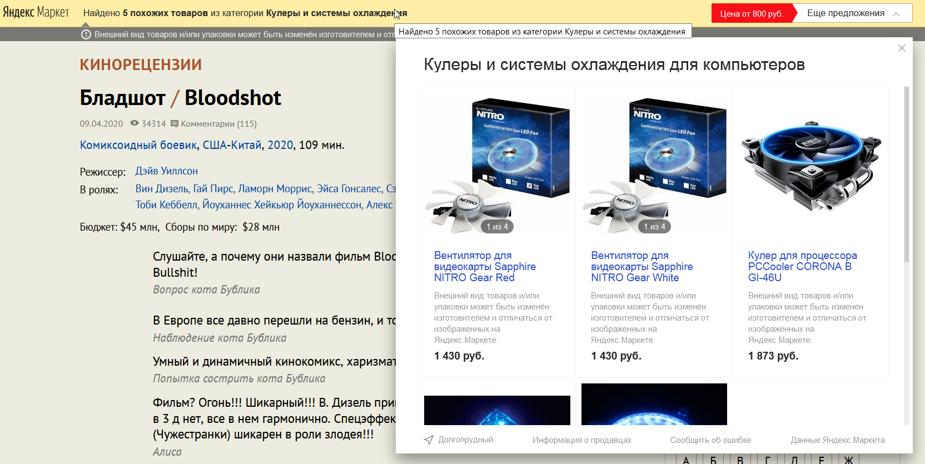The width and height of the screenshot is (925, 464).
Task: Open Данные Яндекс.Маркета link
Action: 838,440
